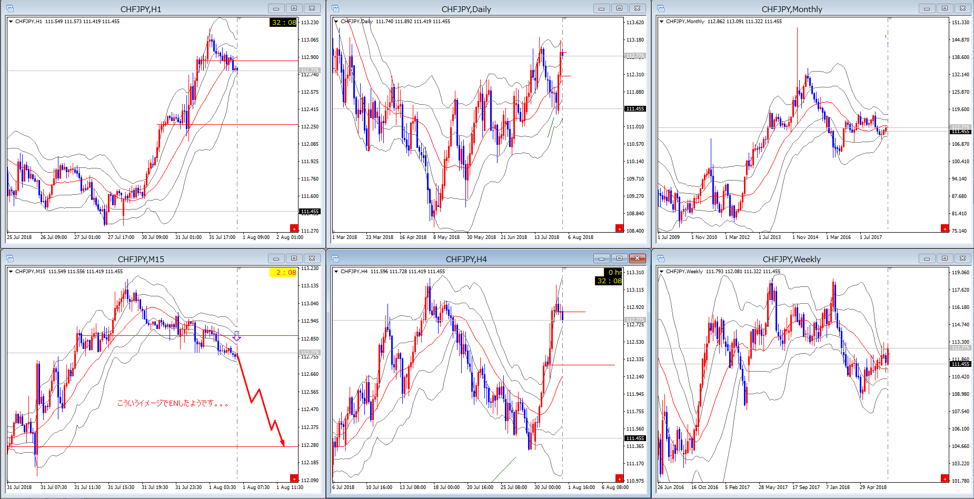Screen dimensions: 974x499
Task: Activate the CHFJPY,Weekly window title bar
Action: pos(791,259)
